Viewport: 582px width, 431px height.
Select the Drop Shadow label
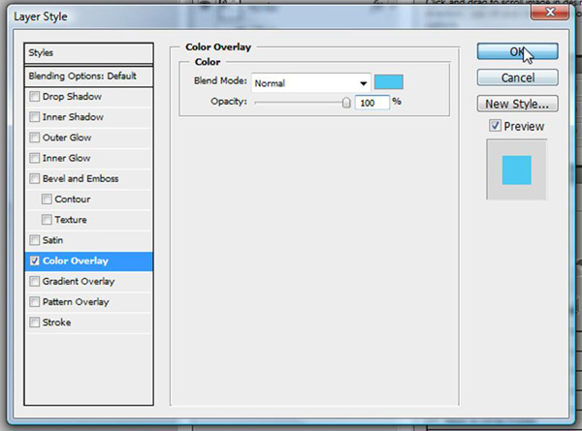[x=72, y=97]
